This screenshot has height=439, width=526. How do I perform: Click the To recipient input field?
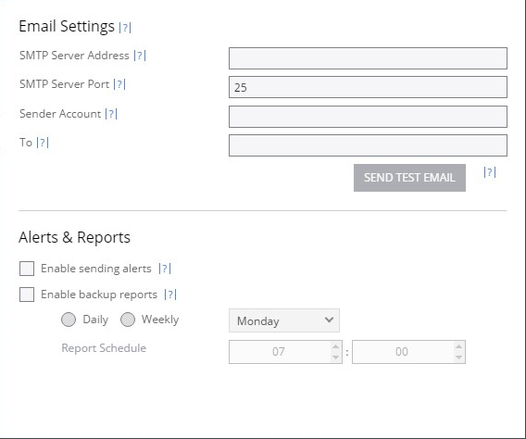[368, 145]
